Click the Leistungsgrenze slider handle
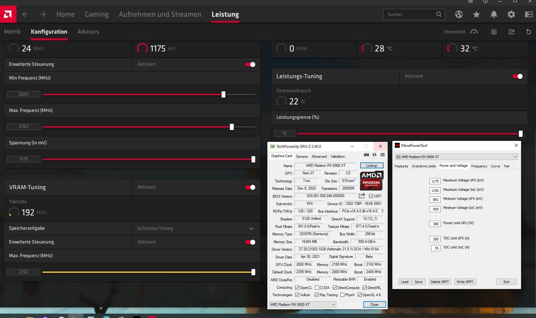This screenshot has height=318, width=536. [521, 134]
